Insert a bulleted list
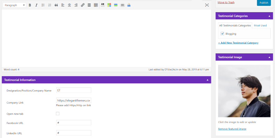Image resolution: width=275 pixels, height=138 pixels. pyautogui.click(x=43, y=5)
